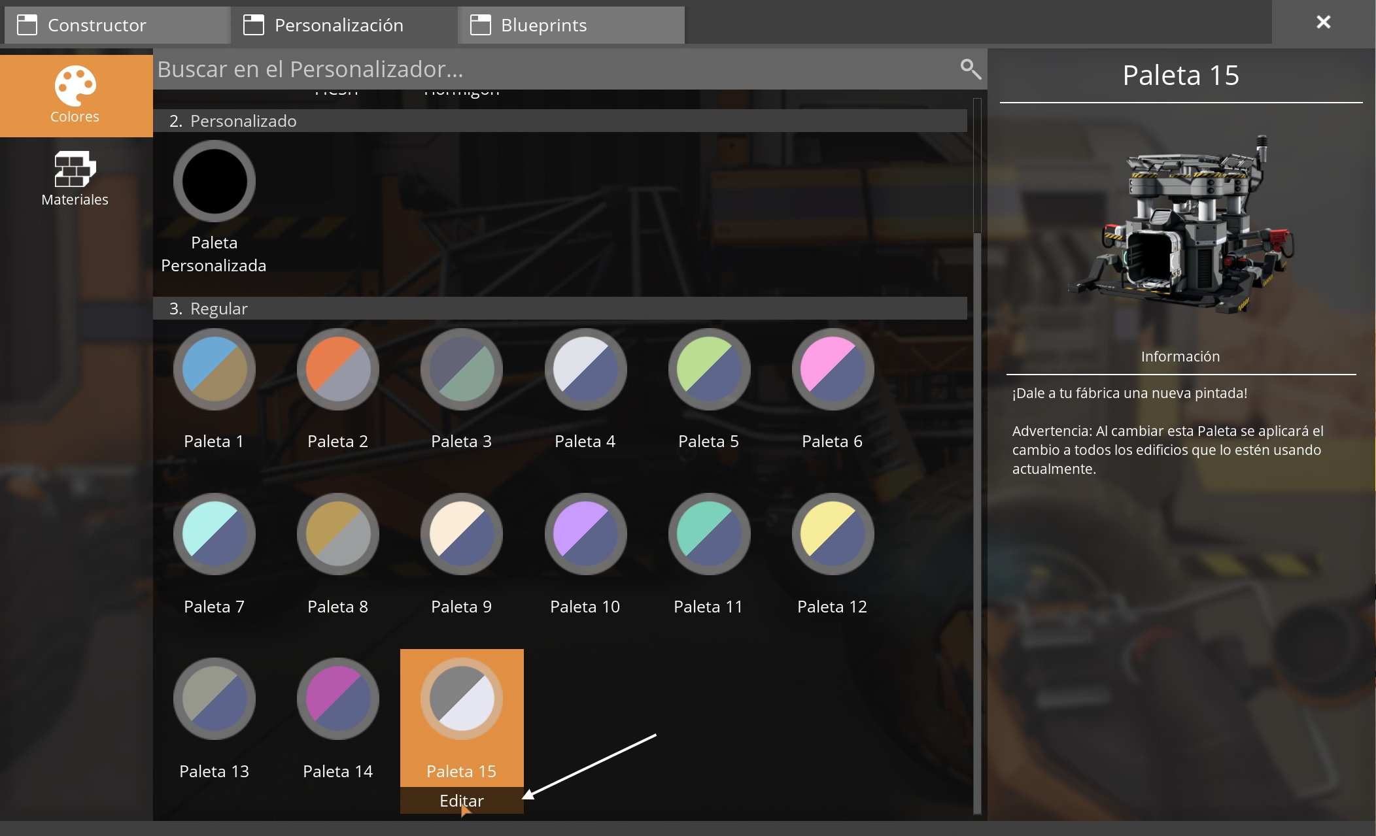Click the search magnifier icon

[x=970, y=69]
